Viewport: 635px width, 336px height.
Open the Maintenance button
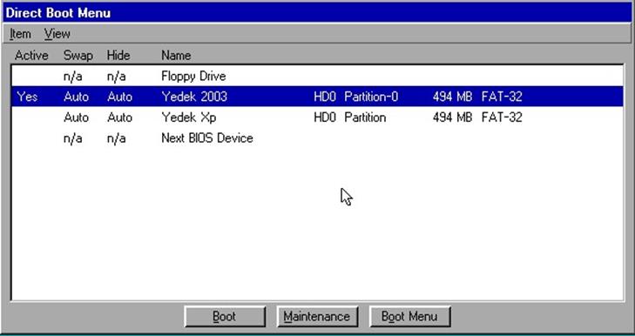(x=317, y=316)
